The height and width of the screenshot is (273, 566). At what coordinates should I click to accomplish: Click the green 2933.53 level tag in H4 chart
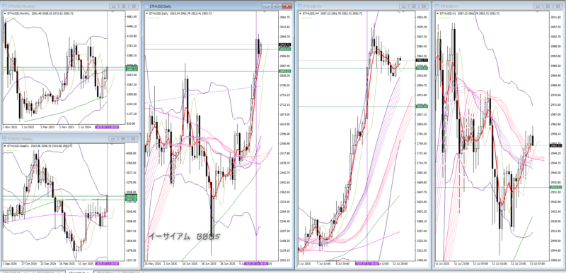click(x=422, y=68)
